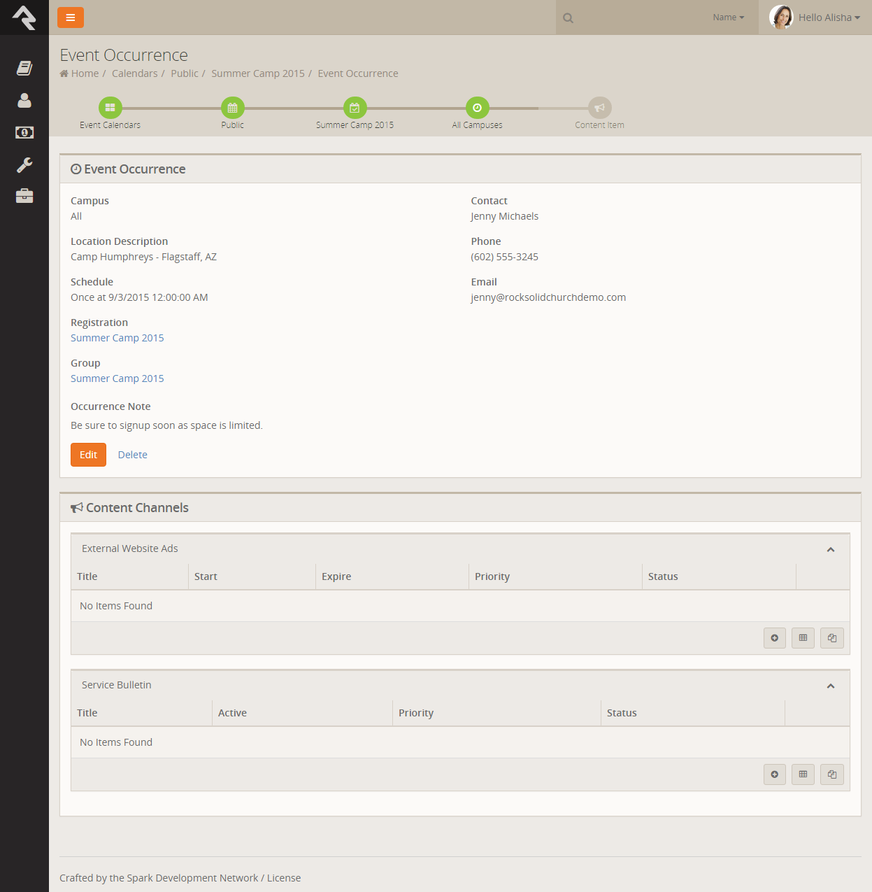872x892 pixels.
Task: Open the People sidebar icon
Action: point(24,101)
